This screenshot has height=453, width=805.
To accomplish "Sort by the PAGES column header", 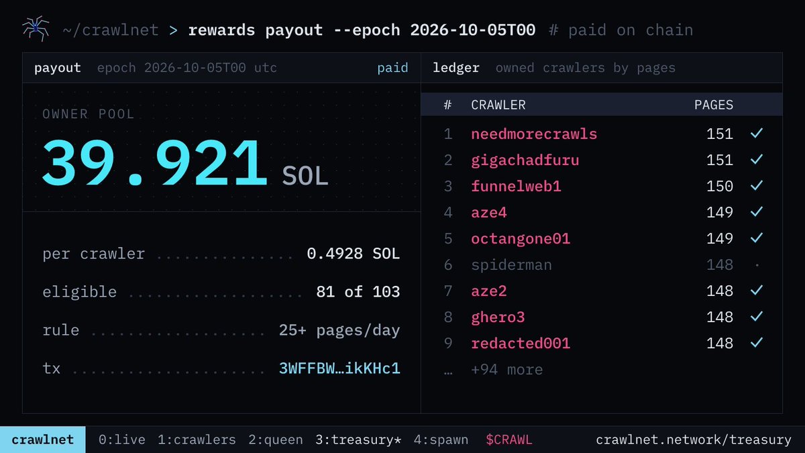I will [x=714, y=105].
